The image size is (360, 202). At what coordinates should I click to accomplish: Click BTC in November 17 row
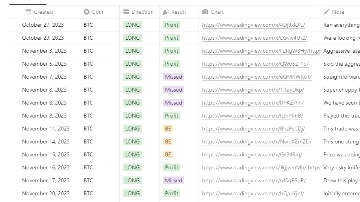(x=88, y=180)
